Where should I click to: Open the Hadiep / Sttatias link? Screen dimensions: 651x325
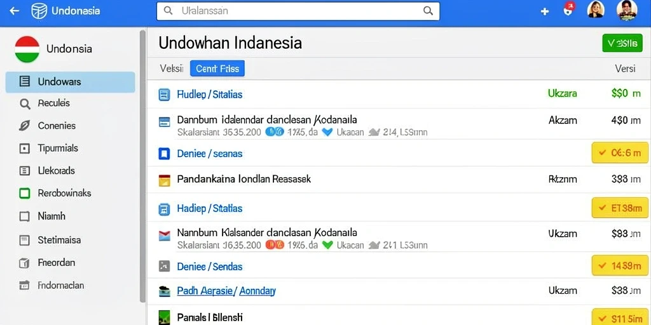click(x=210, y=208)
